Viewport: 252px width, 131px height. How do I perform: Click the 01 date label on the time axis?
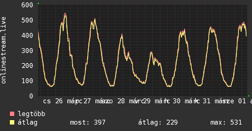click(x=242, y=101)
